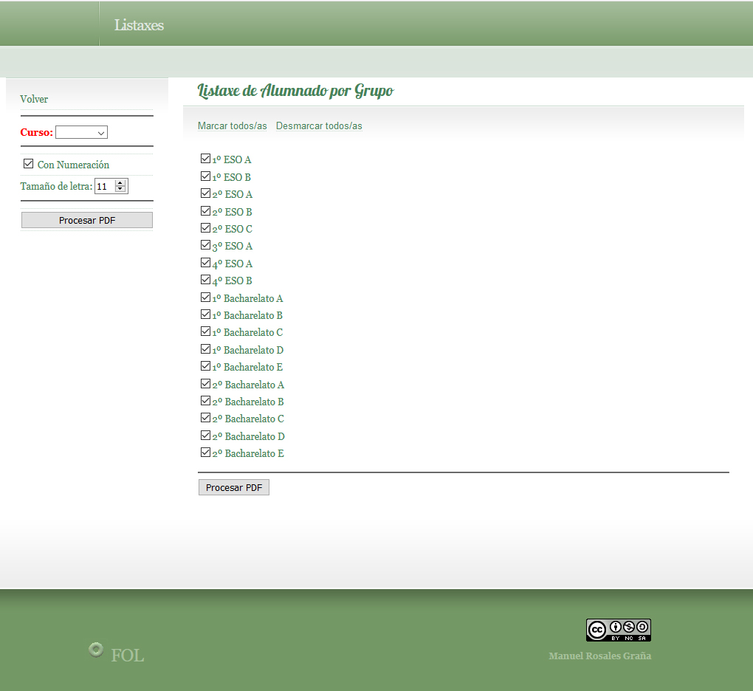
Task: Select all groups with Marcar todos/as
Action: tap(232, 126)
